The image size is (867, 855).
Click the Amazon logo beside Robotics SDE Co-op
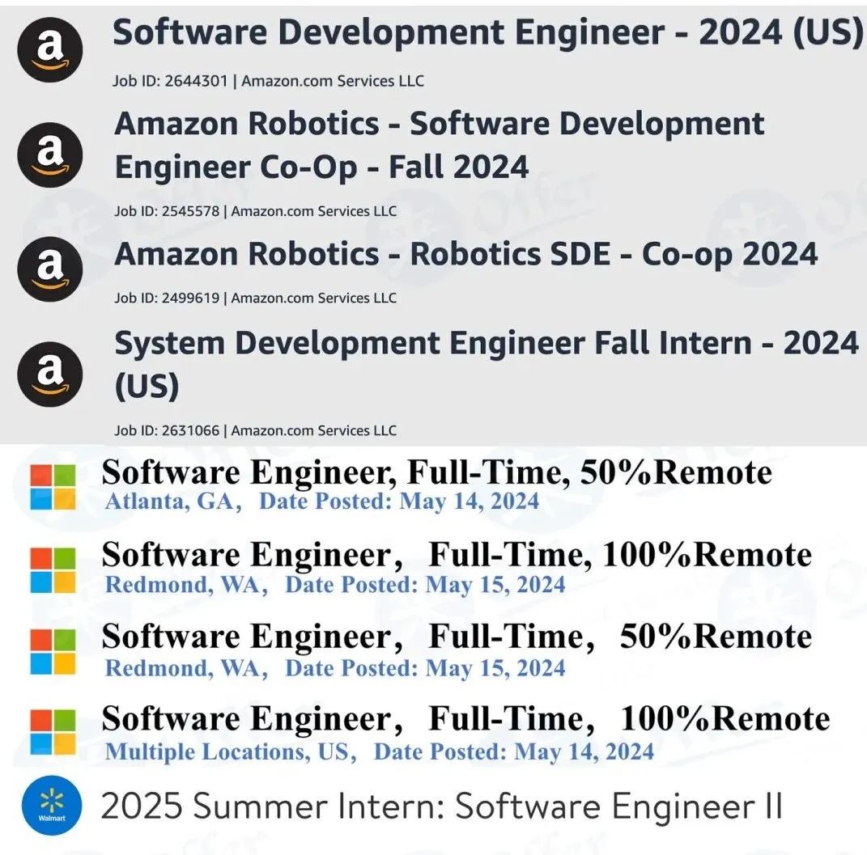pyautogui.click(x=50, y=269)
